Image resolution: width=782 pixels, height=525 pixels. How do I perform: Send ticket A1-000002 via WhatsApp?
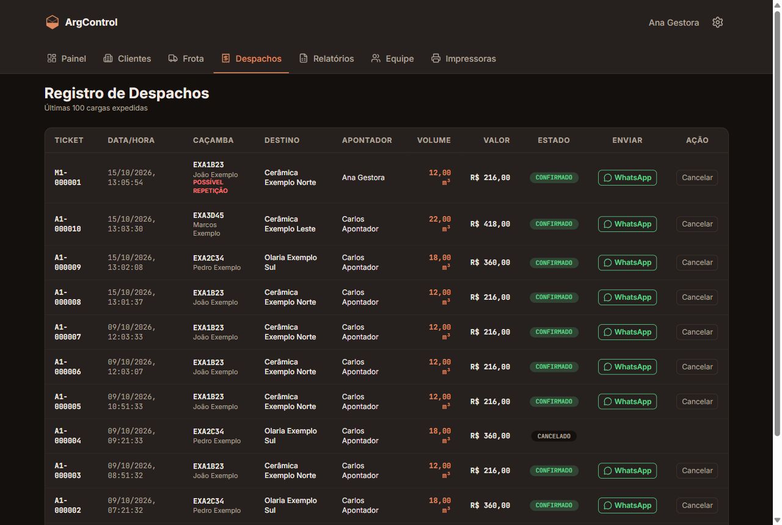627,505
